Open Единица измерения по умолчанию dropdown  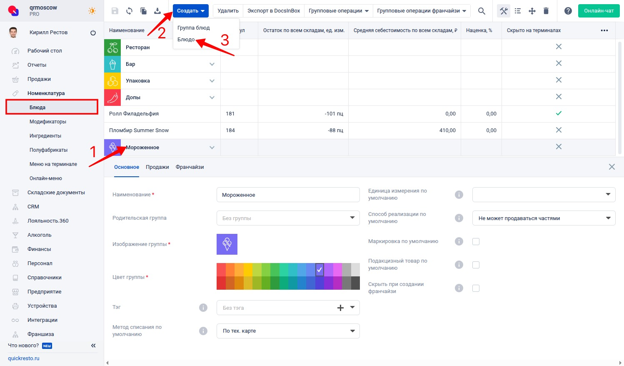click(544, 195)
